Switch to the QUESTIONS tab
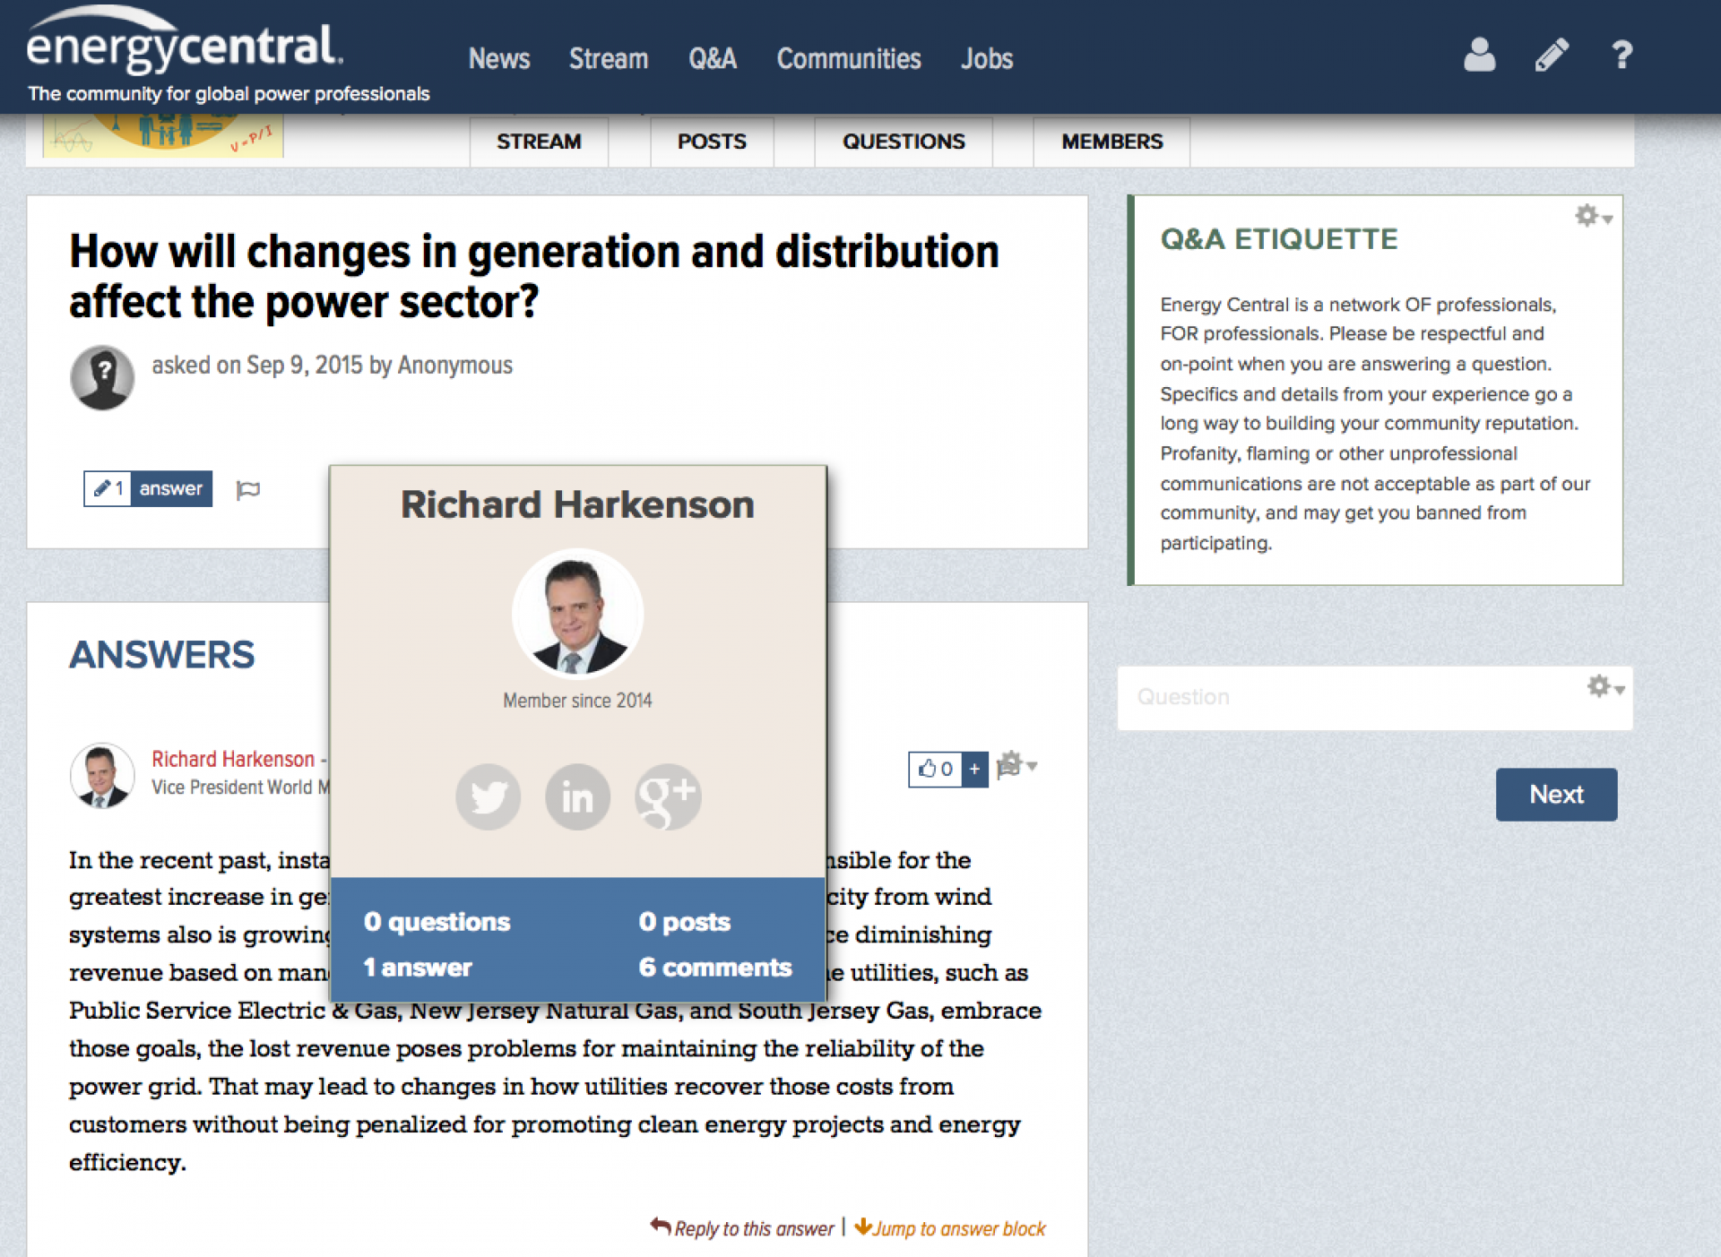Screen dimensions: 1721x1257 pyautogui.click(x=903, y=142)
